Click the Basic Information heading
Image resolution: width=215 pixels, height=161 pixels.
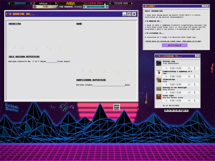pos(154,11)
